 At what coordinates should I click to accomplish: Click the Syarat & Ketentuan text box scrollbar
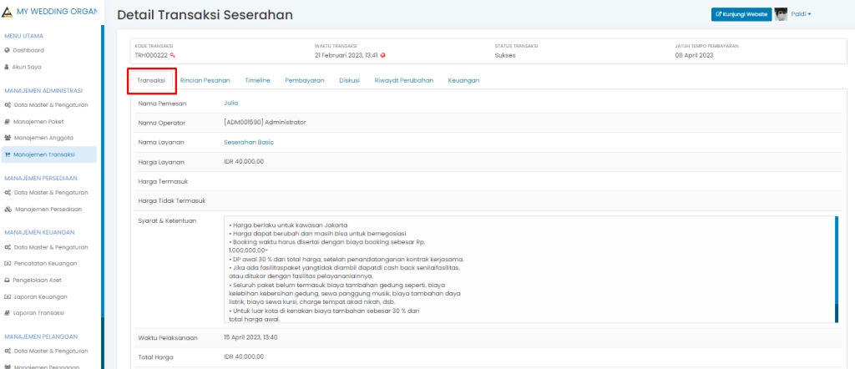click(836, 269)
